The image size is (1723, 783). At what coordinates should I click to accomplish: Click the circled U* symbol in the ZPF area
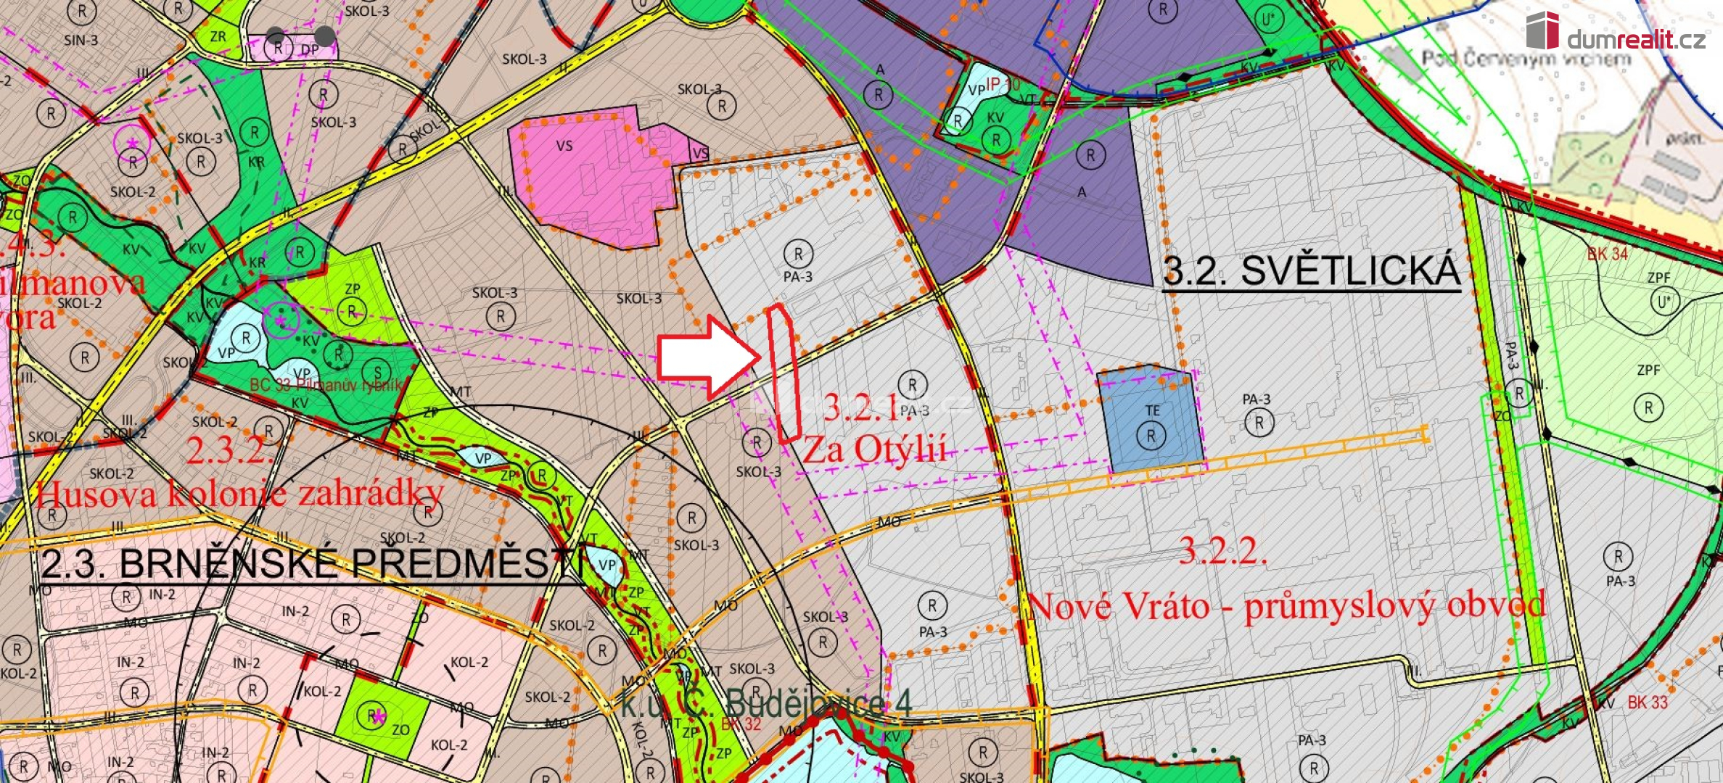(x=1664, y=301)
